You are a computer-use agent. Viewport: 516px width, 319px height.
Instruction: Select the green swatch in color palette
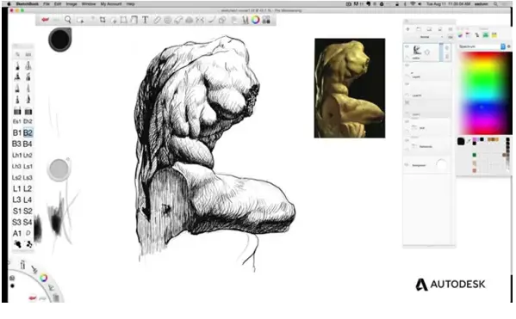pyautogui.click(x=474, y=155)
